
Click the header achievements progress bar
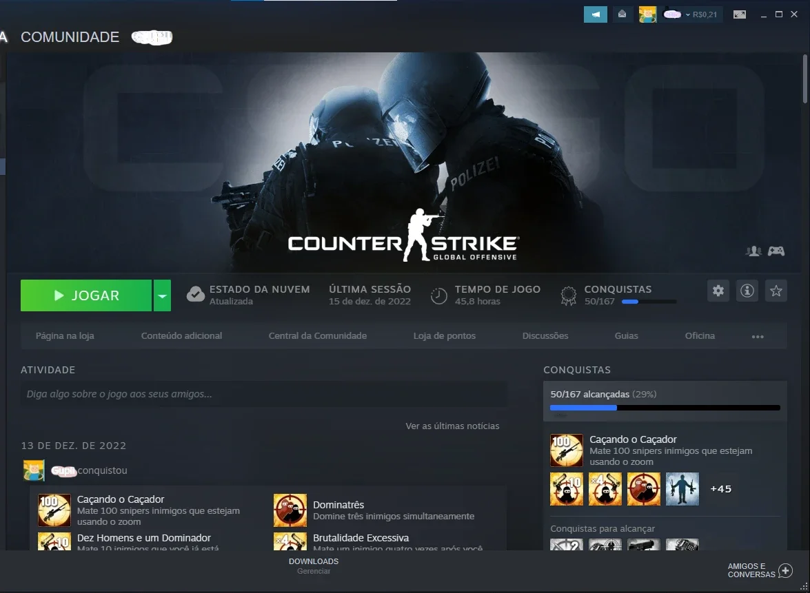coord(649,302)
